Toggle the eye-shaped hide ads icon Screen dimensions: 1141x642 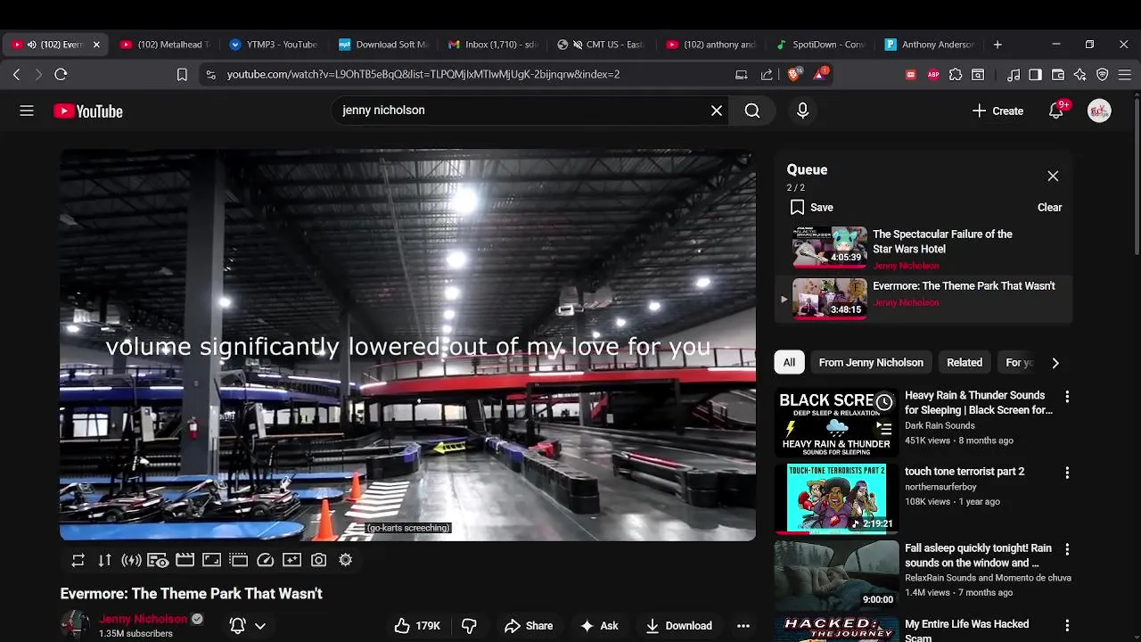click(x=159, y=560)
